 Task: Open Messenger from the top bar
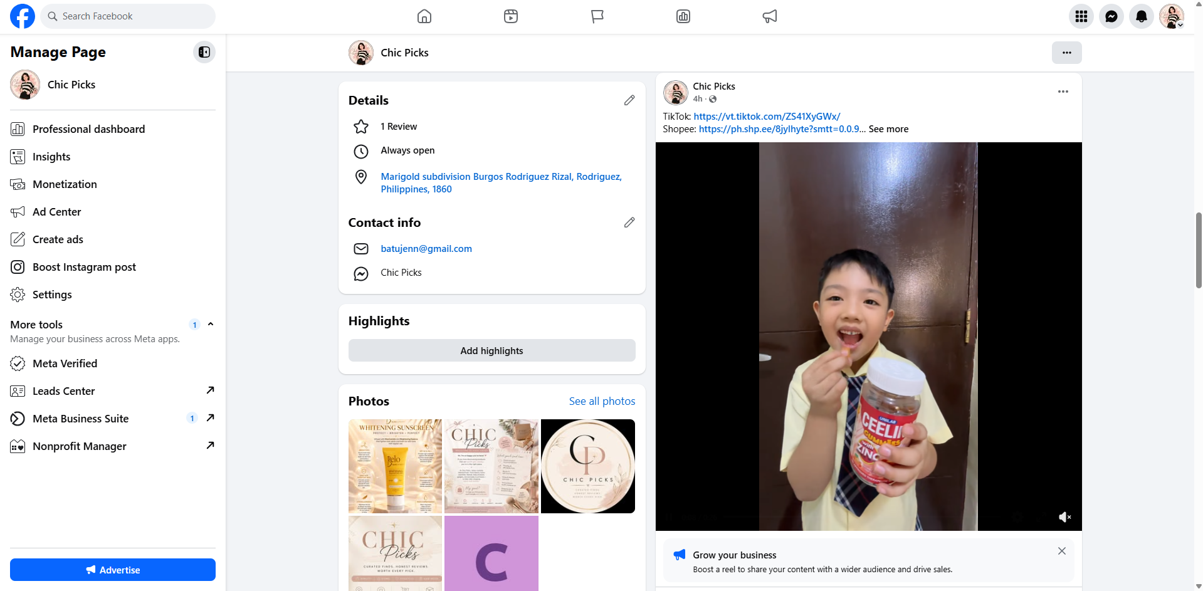(1111, 16)
